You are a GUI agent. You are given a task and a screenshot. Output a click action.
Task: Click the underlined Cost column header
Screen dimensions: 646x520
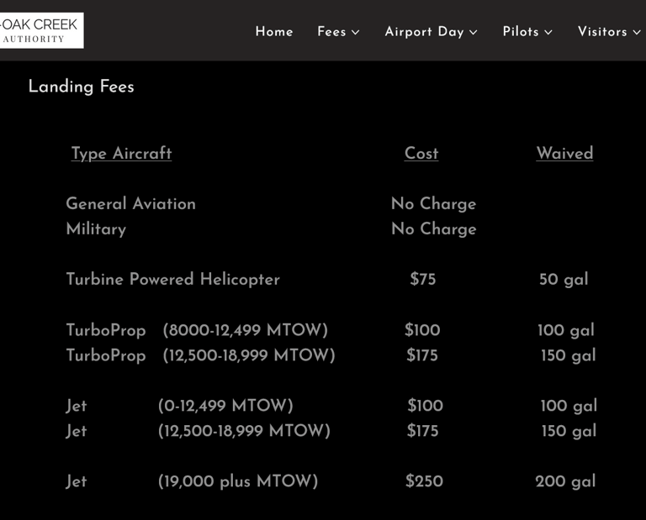[x=421, y=153]
